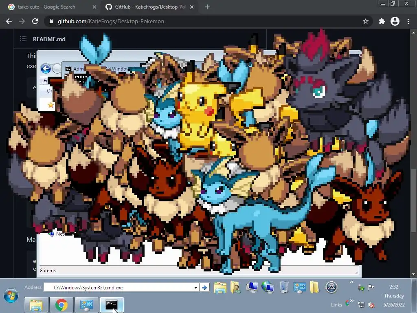Open Libraries from the desktop toolbar
Screen dimensions: 417x313
(220, 287)
